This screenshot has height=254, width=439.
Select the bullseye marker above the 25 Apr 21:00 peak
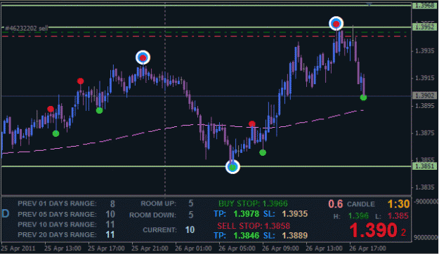click(x=143, y=58)
